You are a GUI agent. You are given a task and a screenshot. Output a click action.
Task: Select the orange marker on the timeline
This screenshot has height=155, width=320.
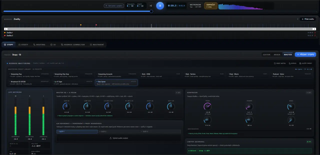click(x=81, y=25)
